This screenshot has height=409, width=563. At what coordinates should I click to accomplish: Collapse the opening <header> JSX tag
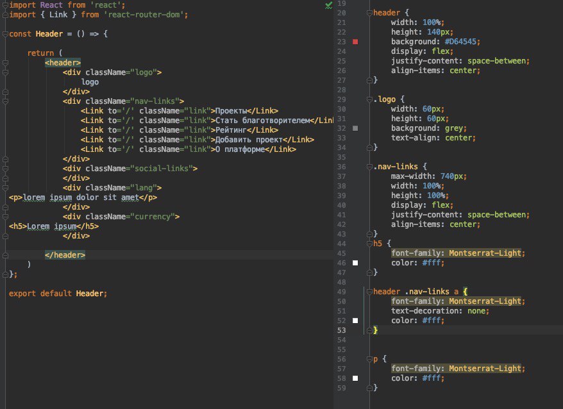click(5, 62)
